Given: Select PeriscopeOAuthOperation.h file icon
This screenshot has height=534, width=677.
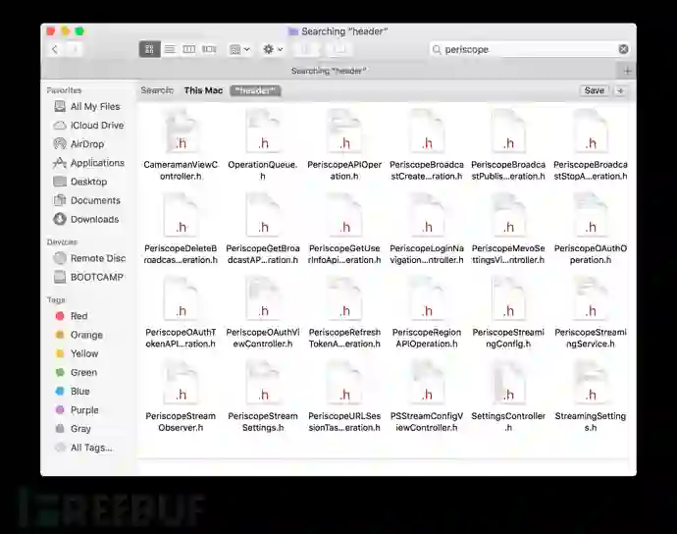Looking at the screenshot, I should (x=591, y=215).
